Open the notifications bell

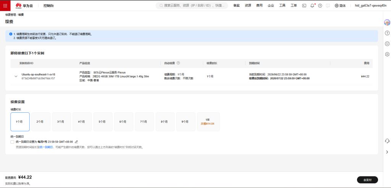[312, 5]
